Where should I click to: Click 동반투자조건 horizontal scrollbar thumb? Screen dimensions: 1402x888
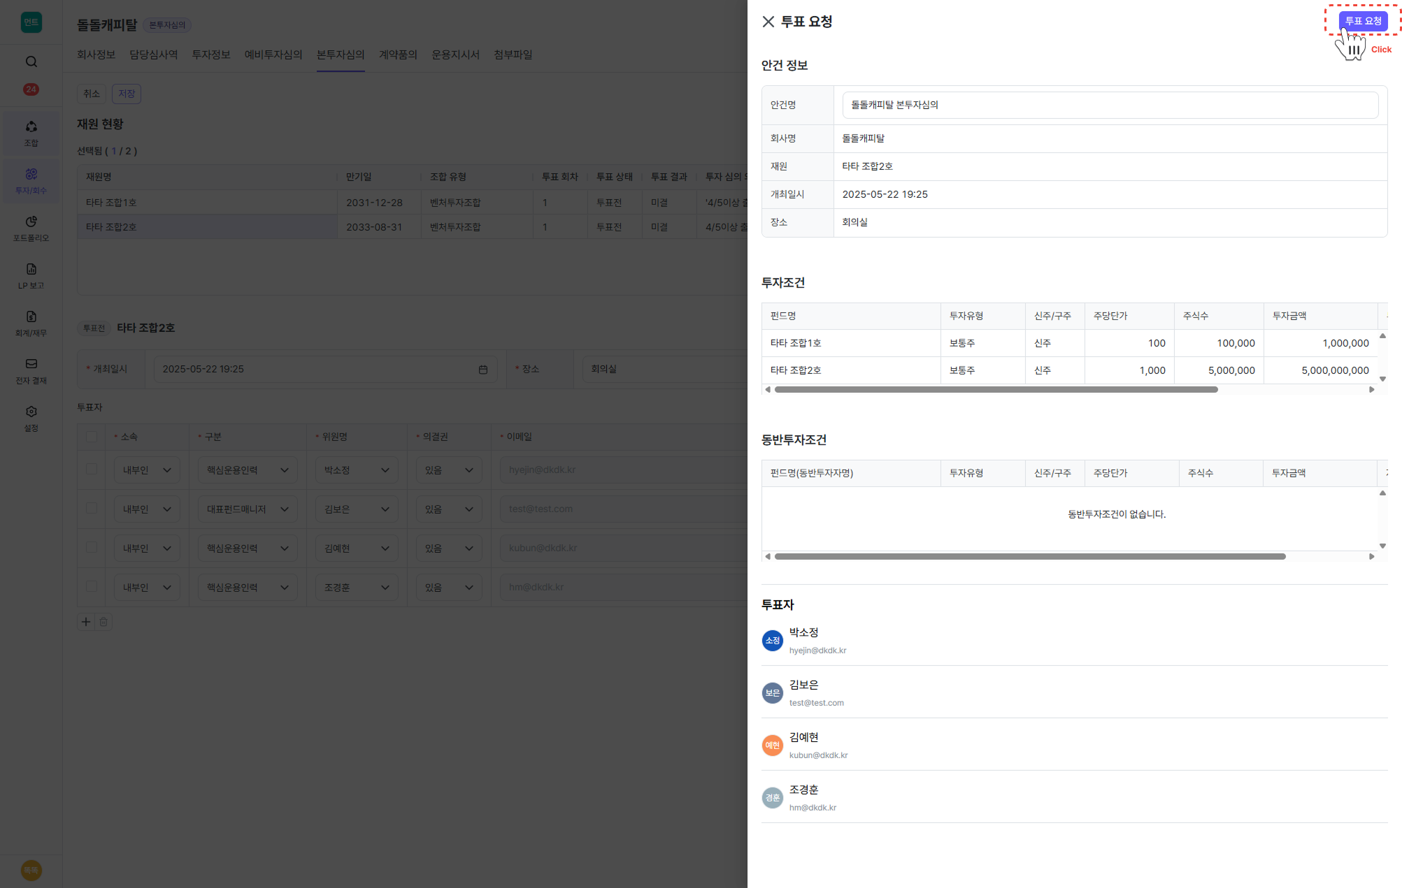pos(1030,557)
